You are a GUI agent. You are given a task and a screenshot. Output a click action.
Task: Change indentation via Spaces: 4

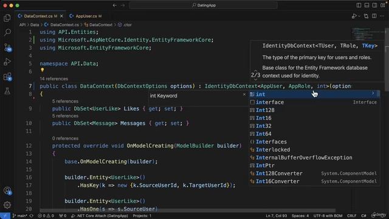click(300, 216)
